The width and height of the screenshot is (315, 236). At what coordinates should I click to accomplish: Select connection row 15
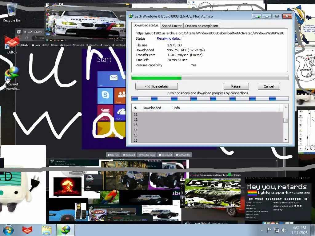[x=207, y=135]
